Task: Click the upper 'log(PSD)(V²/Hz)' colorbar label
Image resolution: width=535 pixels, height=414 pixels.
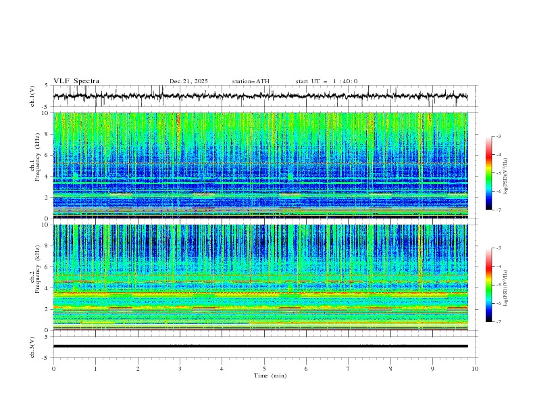Action: point(506,177)
